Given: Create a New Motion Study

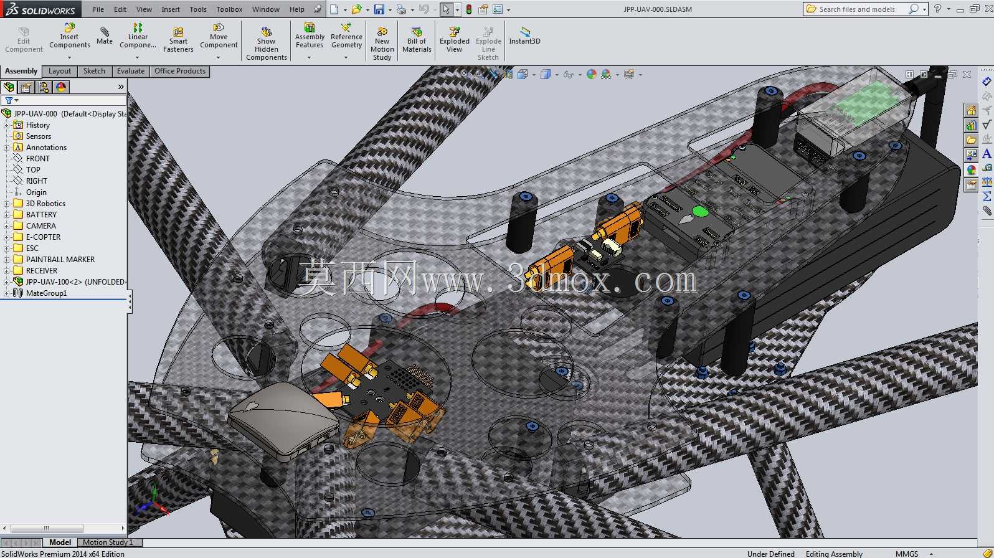Looking at the screenshot, I should [382, 44].
